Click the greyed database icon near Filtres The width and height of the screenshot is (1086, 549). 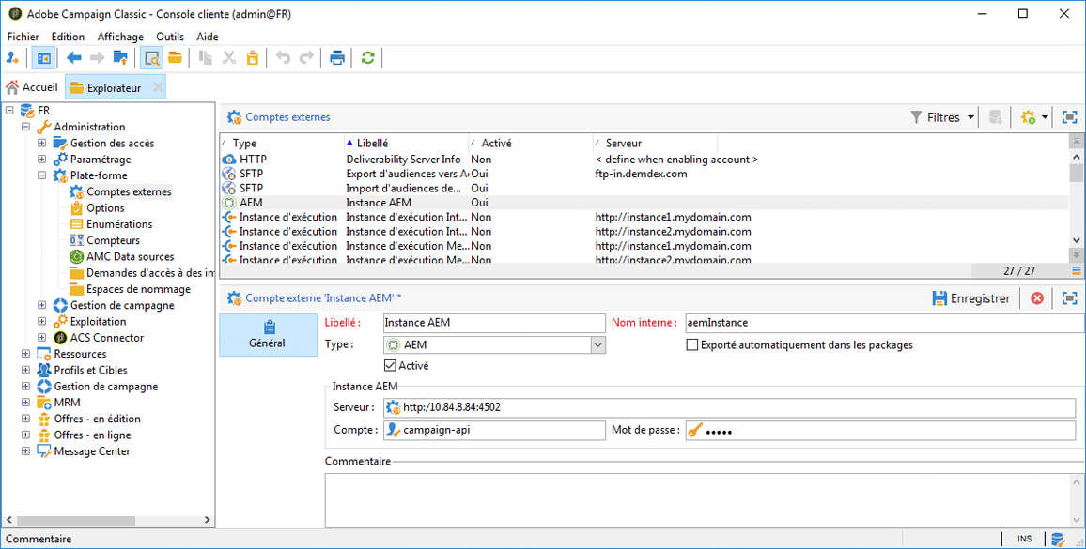click(x=995, y=117)
